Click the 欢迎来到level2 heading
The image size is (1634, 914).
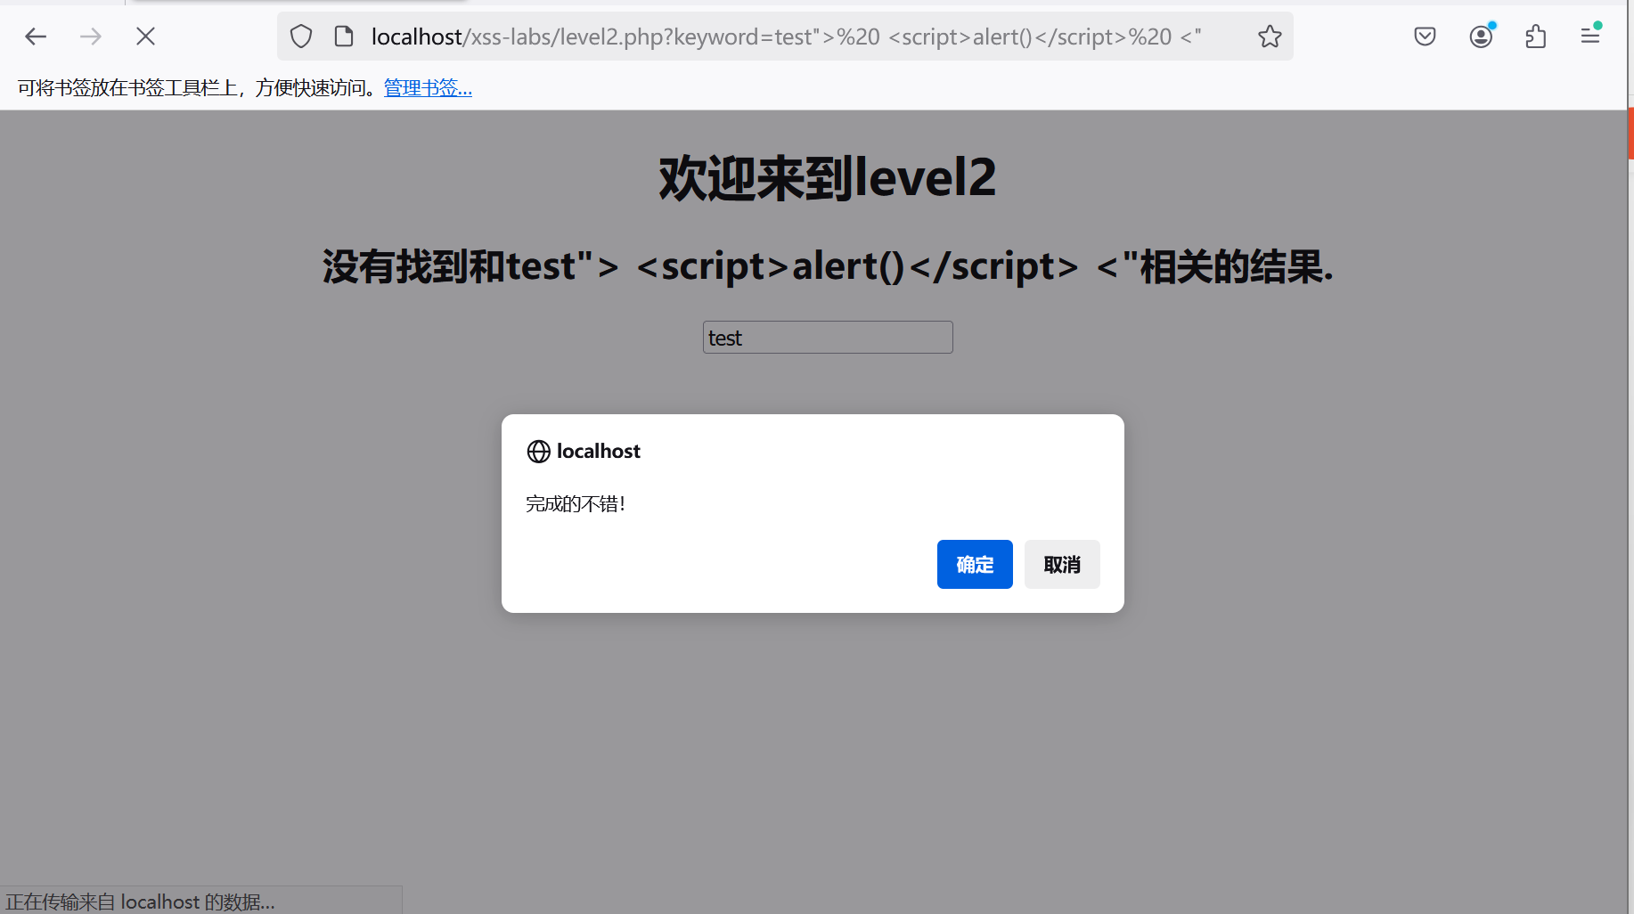(x=827, y=177)
